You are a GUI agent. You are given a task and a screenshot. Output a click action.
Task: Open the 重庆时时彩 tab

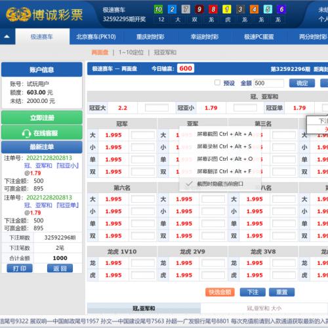pos(150,37)
